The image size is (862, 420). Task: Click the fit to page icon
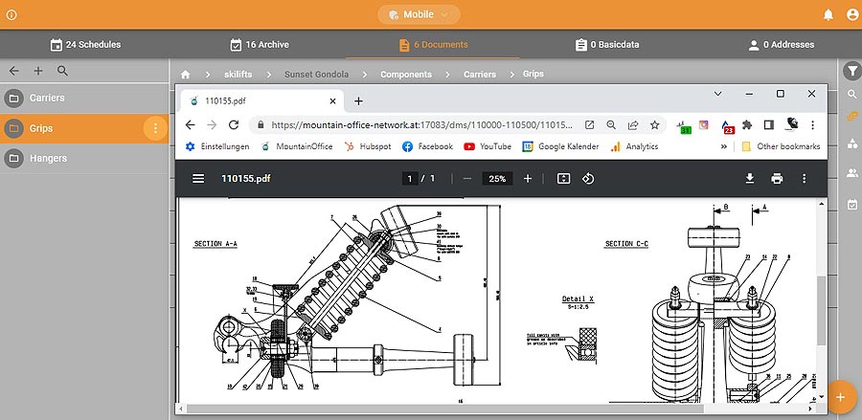(x=563, y=178)
